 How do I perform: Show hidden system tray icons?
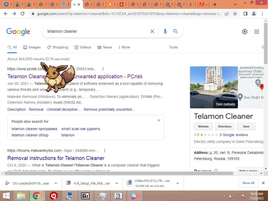pyautogui.click(x=224, y=196)
